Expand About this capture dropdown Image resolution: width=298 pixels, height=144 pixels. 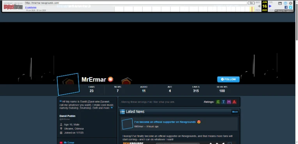click(x=284, y=11)
